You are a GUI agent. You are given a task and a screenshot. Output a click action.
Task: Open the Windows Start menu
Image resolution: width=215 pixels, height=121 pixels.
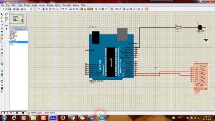pyautogui.click(x=4, y=118)
